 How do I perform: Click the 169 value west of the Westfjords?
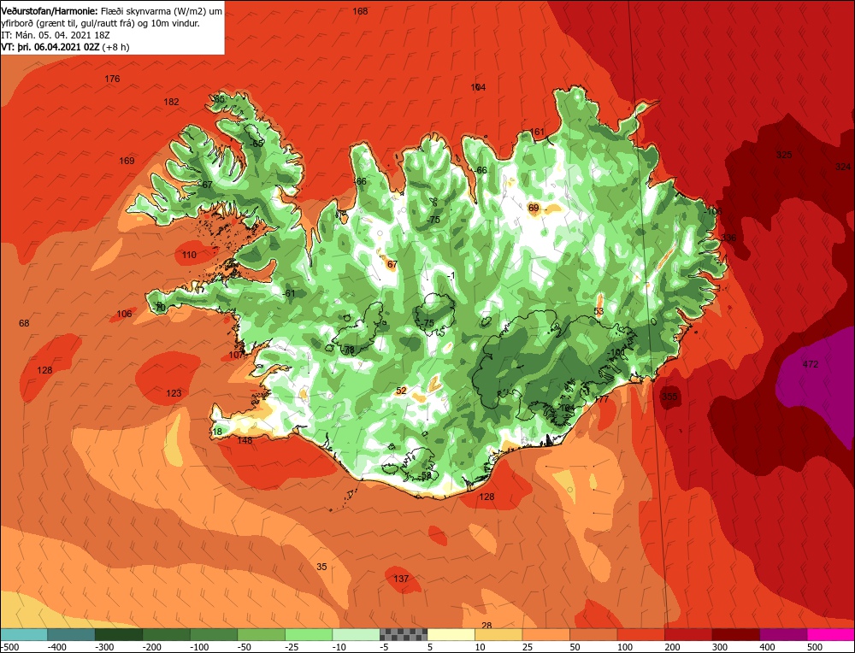tap(127, 160)
